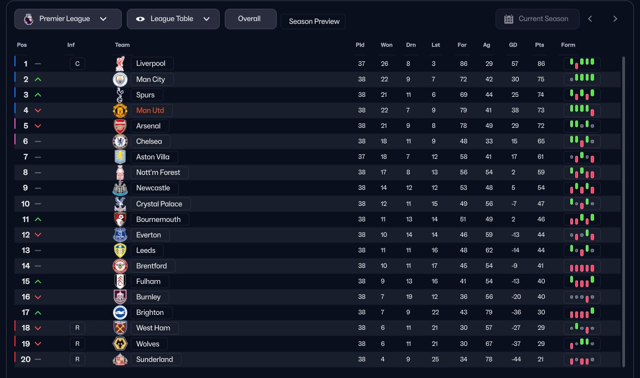This screenshot has height=378, width=640.
Task: Click the Chelsea club crest
Action: 120,141
